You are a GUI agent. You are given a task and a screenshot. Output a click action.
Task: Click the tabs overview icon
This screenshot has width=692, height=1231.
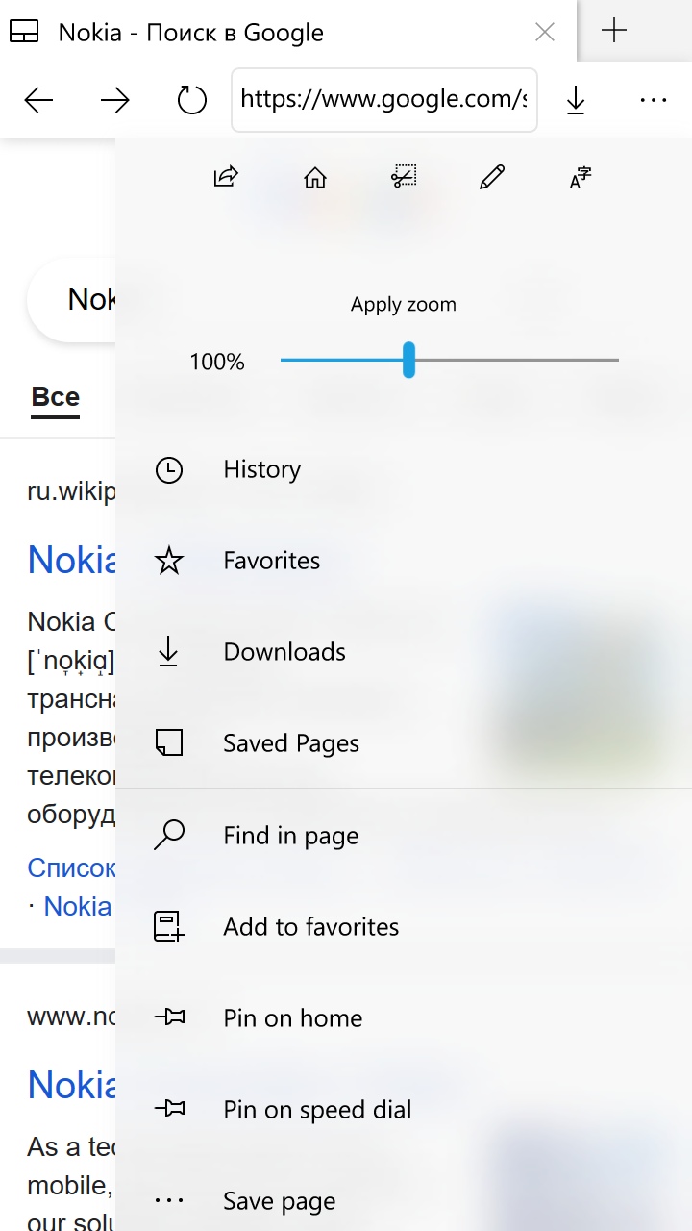[x=24, y=33]
